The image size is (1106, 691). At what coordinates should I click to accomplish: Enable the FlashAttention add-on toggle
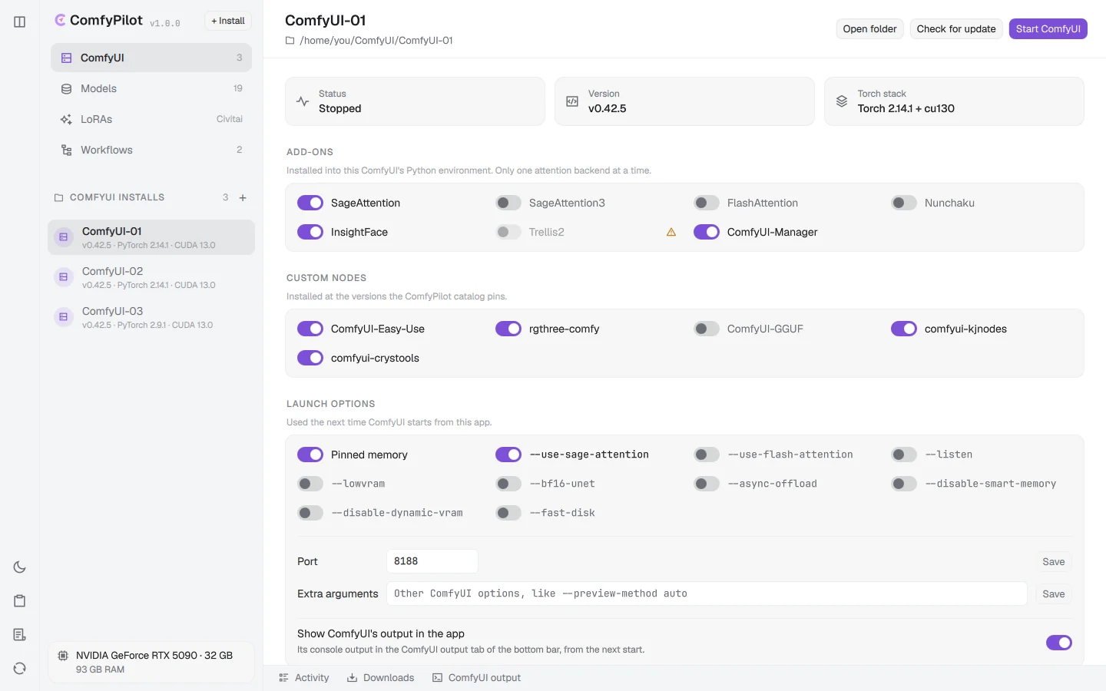(707, 203)
